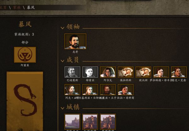Select the fourth portrait in second member row
The height and width of the screenshot is (131, 189).
[x=126, y=90]
